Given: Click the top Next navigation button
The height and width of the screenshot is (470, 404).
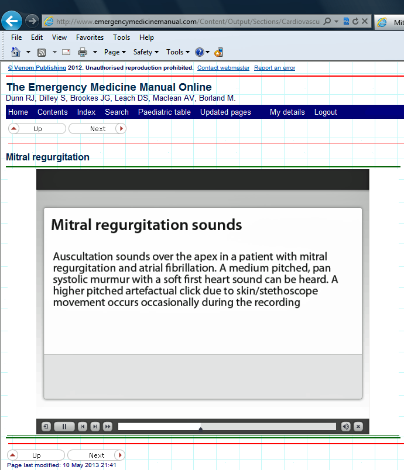Looking at the screenshot, I should pyautogui.click(x=97, y=129).
